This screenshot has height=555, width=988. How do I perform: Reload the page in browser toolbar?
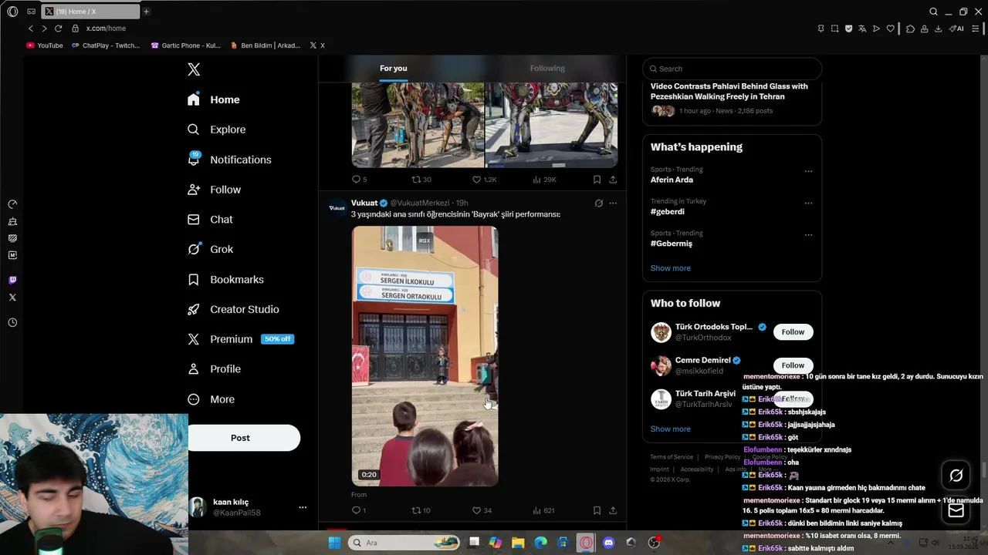(58, 29)
